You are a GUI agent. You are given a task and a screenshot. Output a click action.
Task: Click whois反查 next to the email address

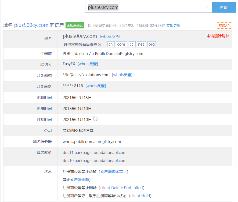(122, 75)
